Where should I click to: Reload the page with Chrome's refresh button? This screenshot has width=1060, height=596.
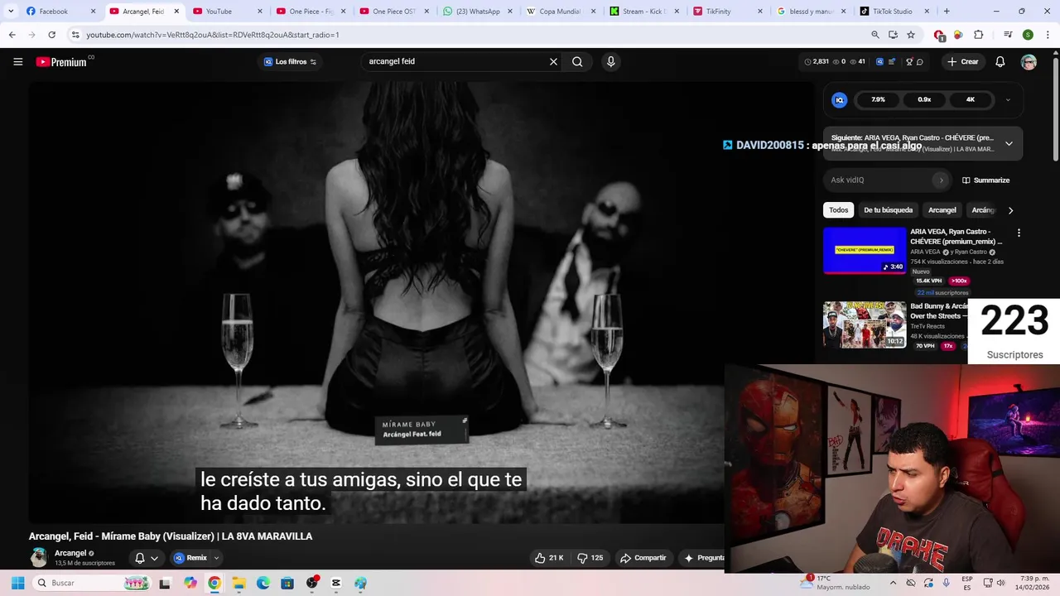pyautogui.click(x=51, y=35)
